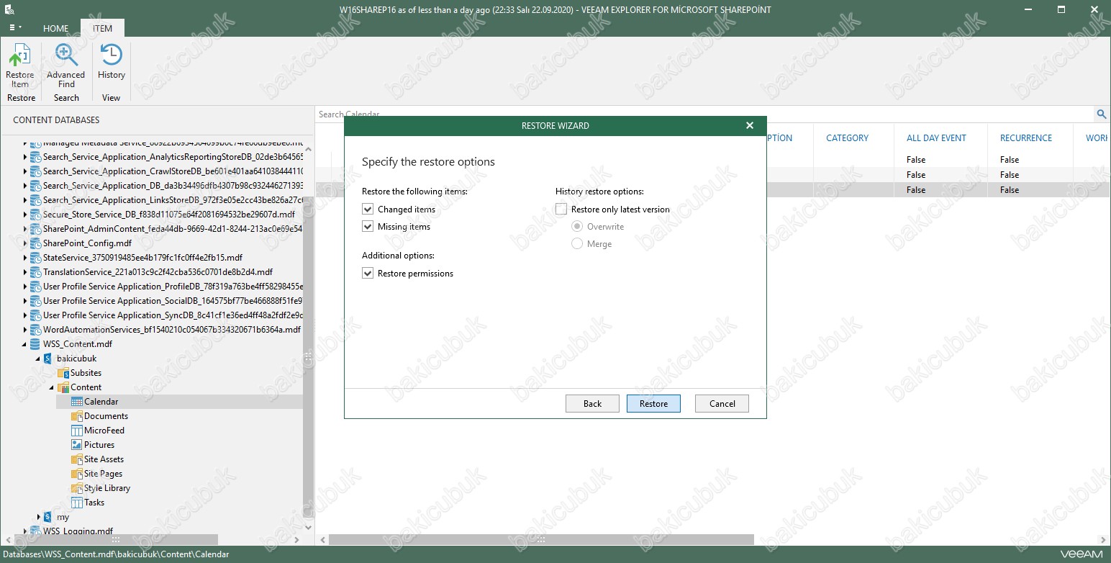Click the Site Assets library icon

click(x=77, y=459)
